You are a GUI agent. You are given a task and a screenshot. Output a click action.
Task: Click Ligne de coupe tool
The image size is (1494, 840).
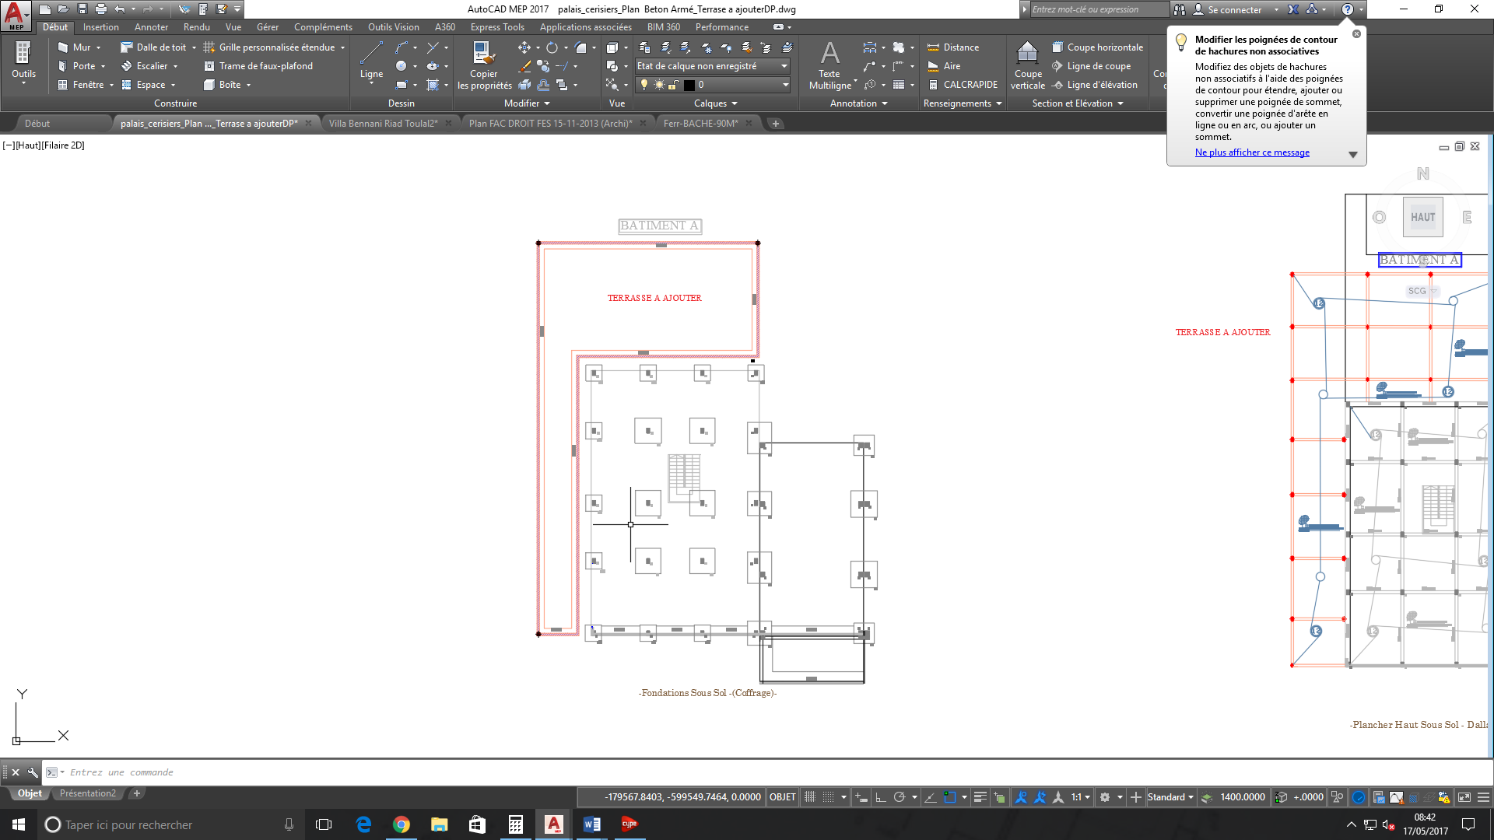[1091, 66]
